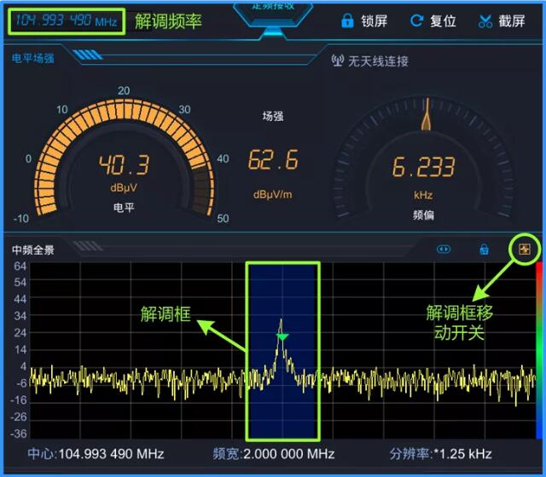Click the 中心:104.993 490 MHz center frequency value
This screenshot has width=546, height=477.
coord(96,454)
